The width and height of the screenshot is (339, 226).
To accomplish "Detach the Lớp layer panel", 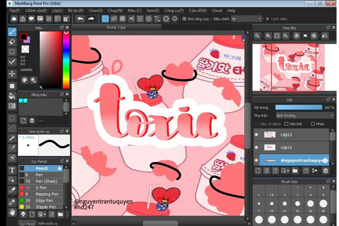I will click(328, 100).
